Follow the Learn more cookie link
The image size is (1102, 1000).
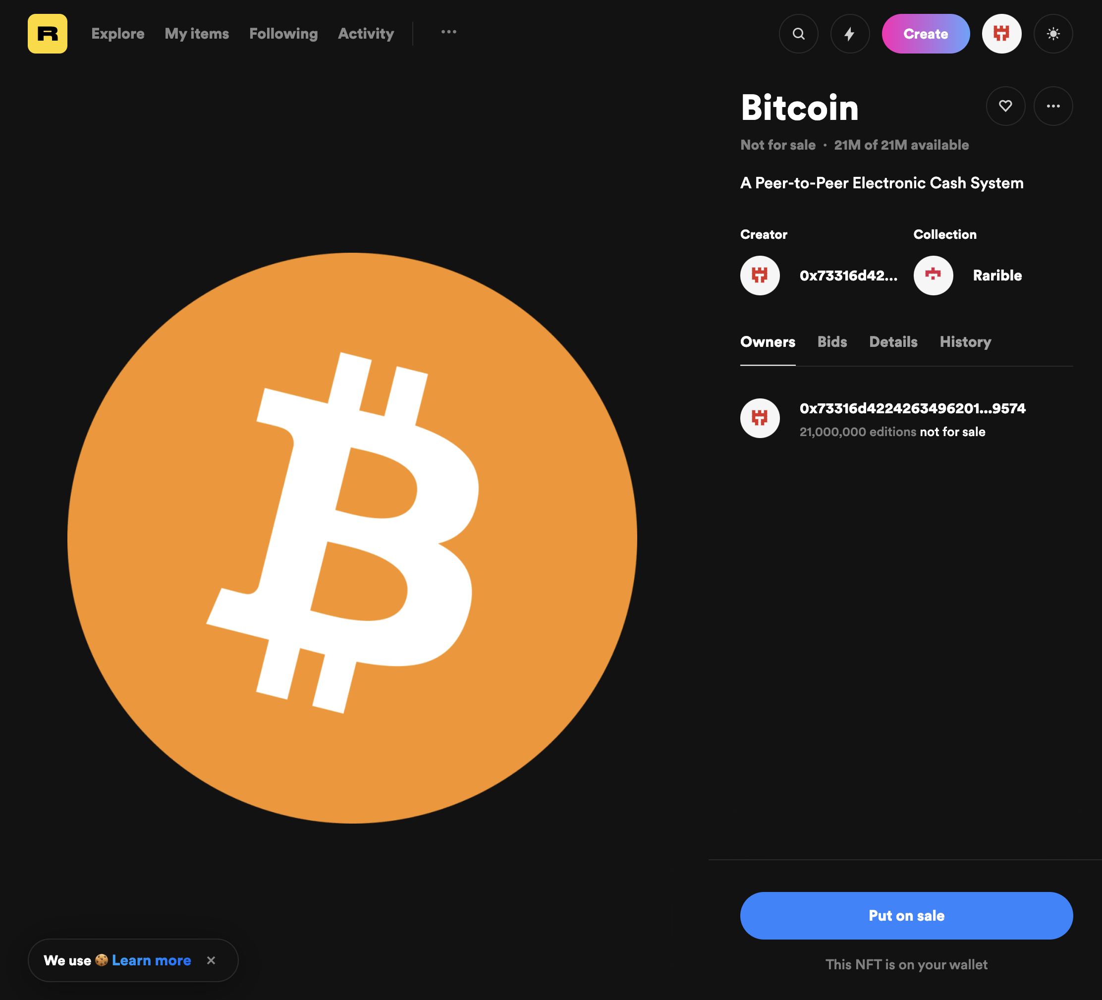(x=152, y=961)
